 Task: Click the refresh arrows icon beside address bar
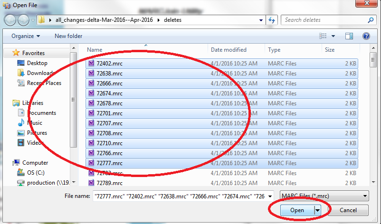pyautogui.click(x=272, y=20)
